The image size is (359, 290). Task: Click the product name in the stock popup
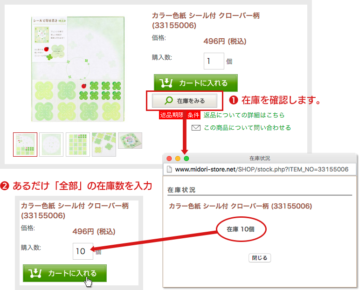pos(241,206)
